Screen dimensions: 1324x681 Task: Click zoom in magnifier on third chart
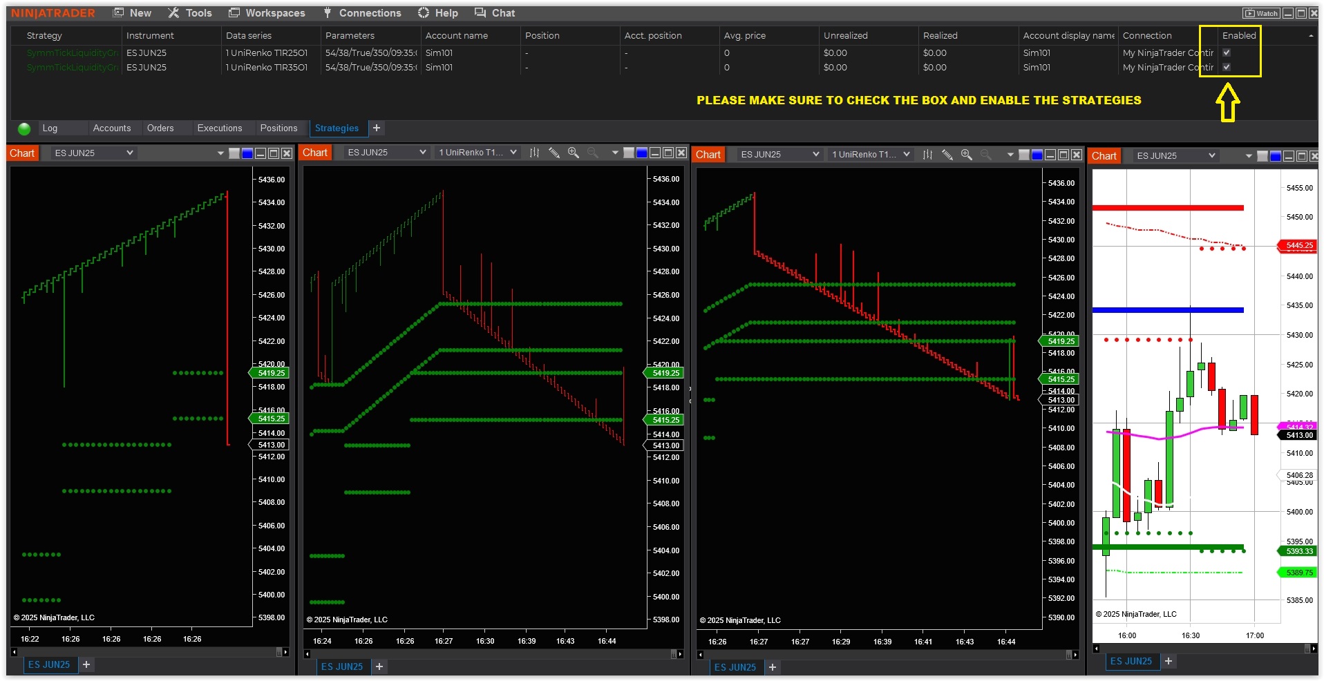(x=966, y=155)
